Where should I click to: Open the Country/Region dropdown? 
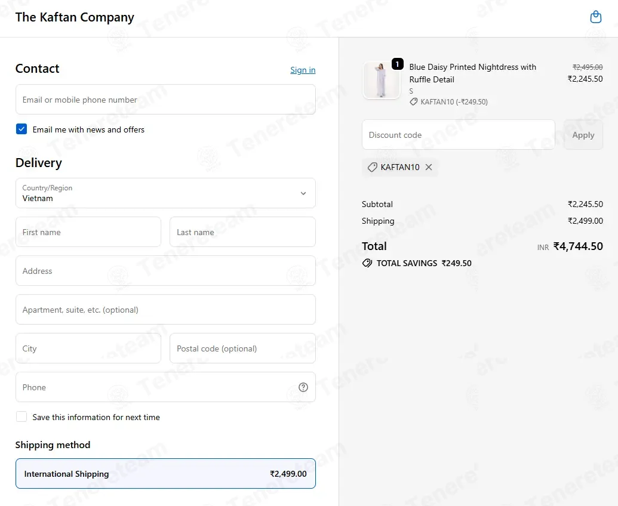coord(165,193)
